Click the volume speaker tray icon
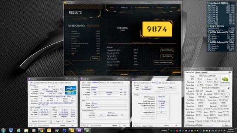Screen dimensions: 237x133 coord(221,131)
